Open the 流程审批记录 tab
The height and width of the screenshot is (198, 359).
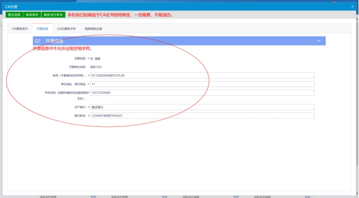93,29
